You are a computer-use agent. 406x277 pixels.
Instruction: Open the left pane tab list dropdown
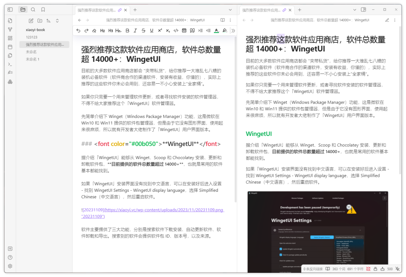[x=230, y=10]
